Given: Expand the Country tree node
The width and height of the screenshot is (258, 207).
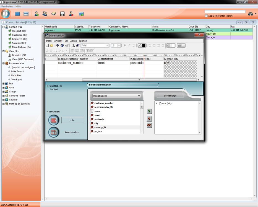Looking at the screenshot, I should [3, 100].
